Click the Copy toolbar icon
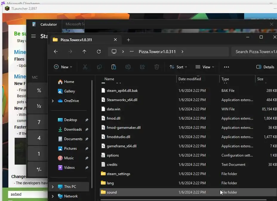277x201 pixels. 99,67
